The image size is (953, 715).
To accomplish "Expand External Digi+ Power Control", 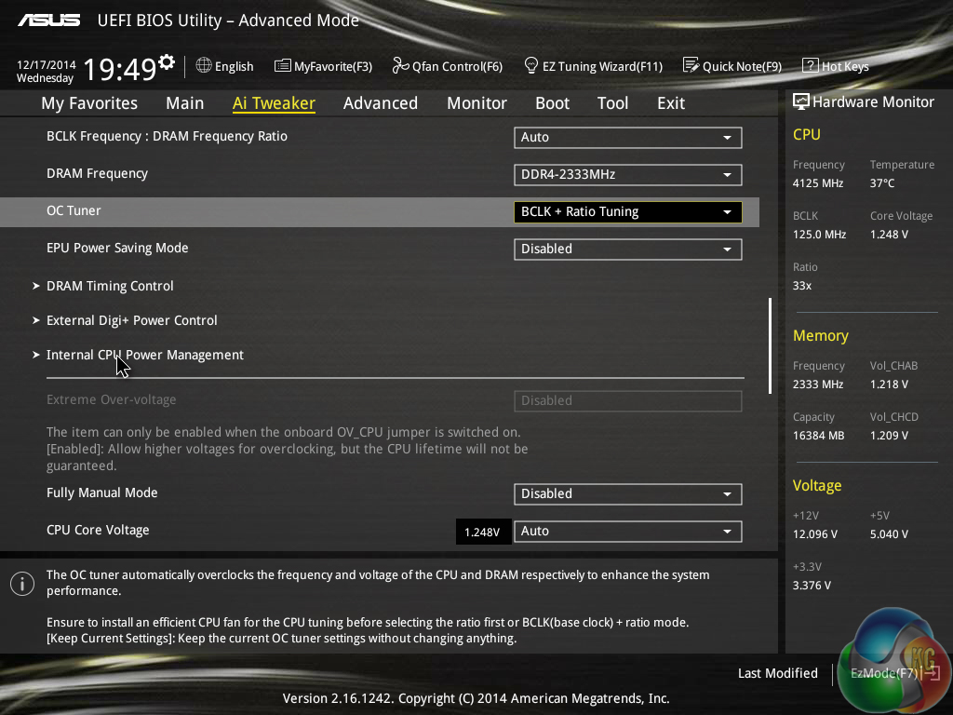I will (x=131, y=320).
